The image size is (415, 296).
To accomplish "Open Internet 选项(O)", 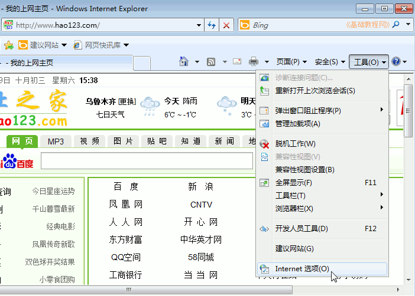I will click(x=322, y=269).
